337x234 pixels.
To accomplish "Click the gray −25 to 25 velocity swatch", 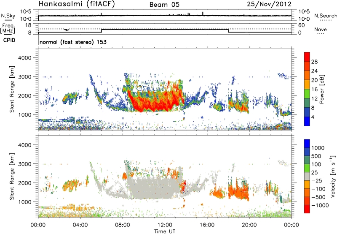I will point(307,176).
